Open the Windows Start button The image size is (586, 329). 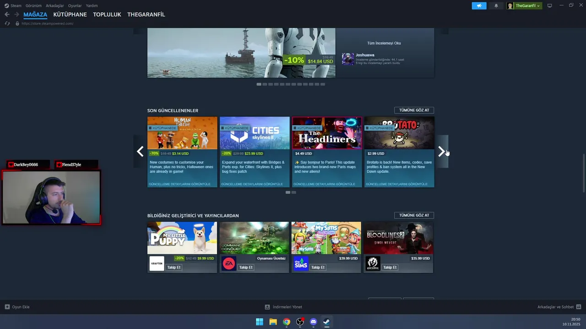(260, 322)
